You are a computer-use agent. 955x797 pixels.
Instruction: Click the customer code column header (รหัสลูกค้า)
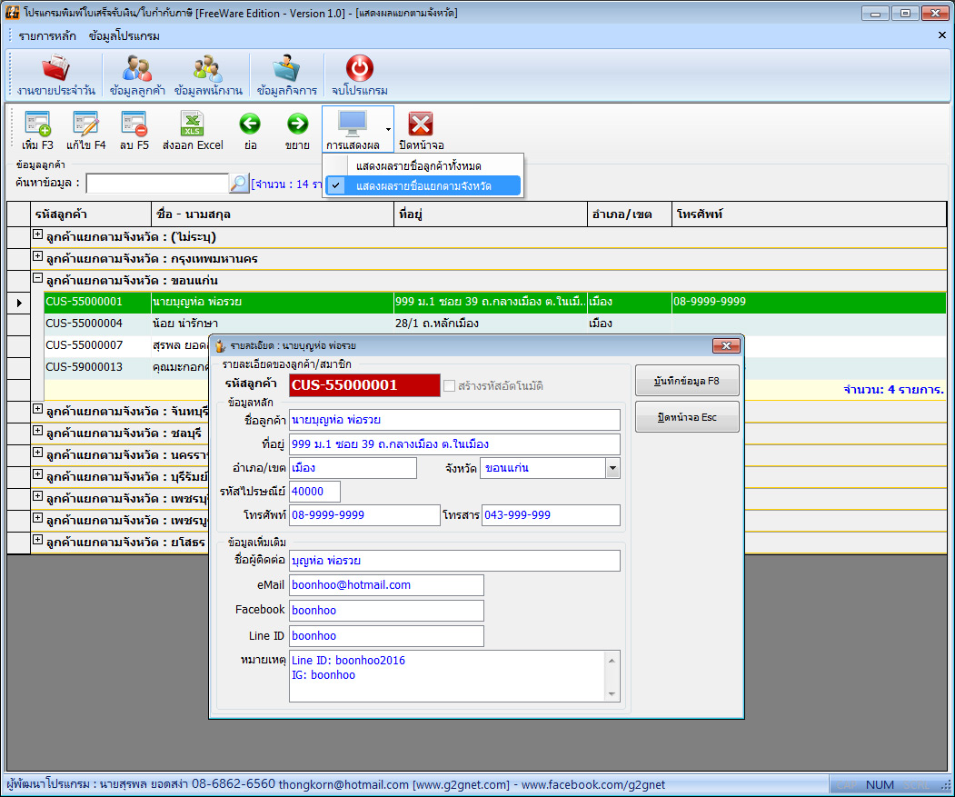[x=91, y=214]
